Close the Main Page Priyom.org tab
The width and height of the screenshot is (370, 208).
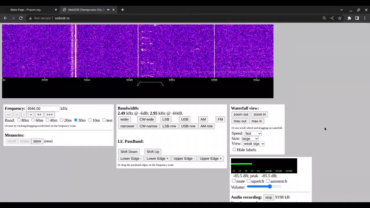(56, 10)
